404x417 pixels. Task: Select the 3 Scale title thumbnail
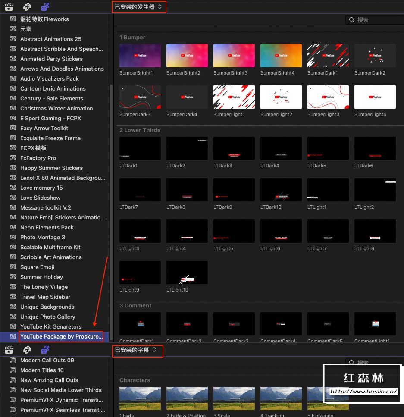(234, 398)
